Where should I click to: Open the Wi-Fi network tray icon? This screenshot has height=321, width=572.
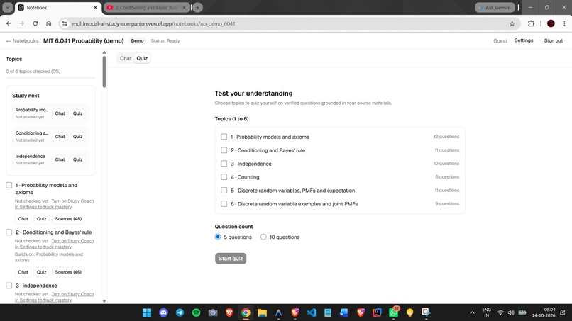coord(500,312)
